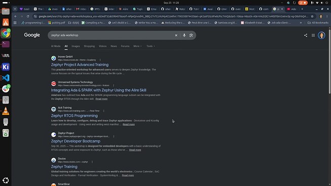Select the News results tab

click(x=114, y=46)
